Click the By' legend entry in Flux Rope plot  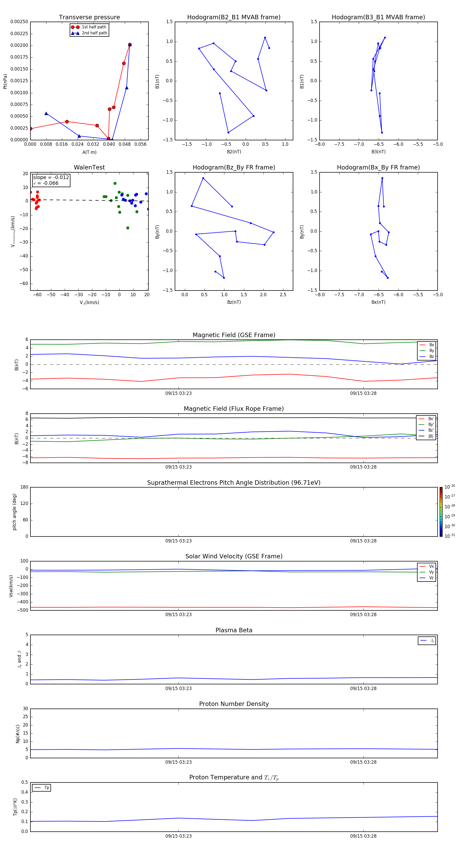(x=426, y=425)
